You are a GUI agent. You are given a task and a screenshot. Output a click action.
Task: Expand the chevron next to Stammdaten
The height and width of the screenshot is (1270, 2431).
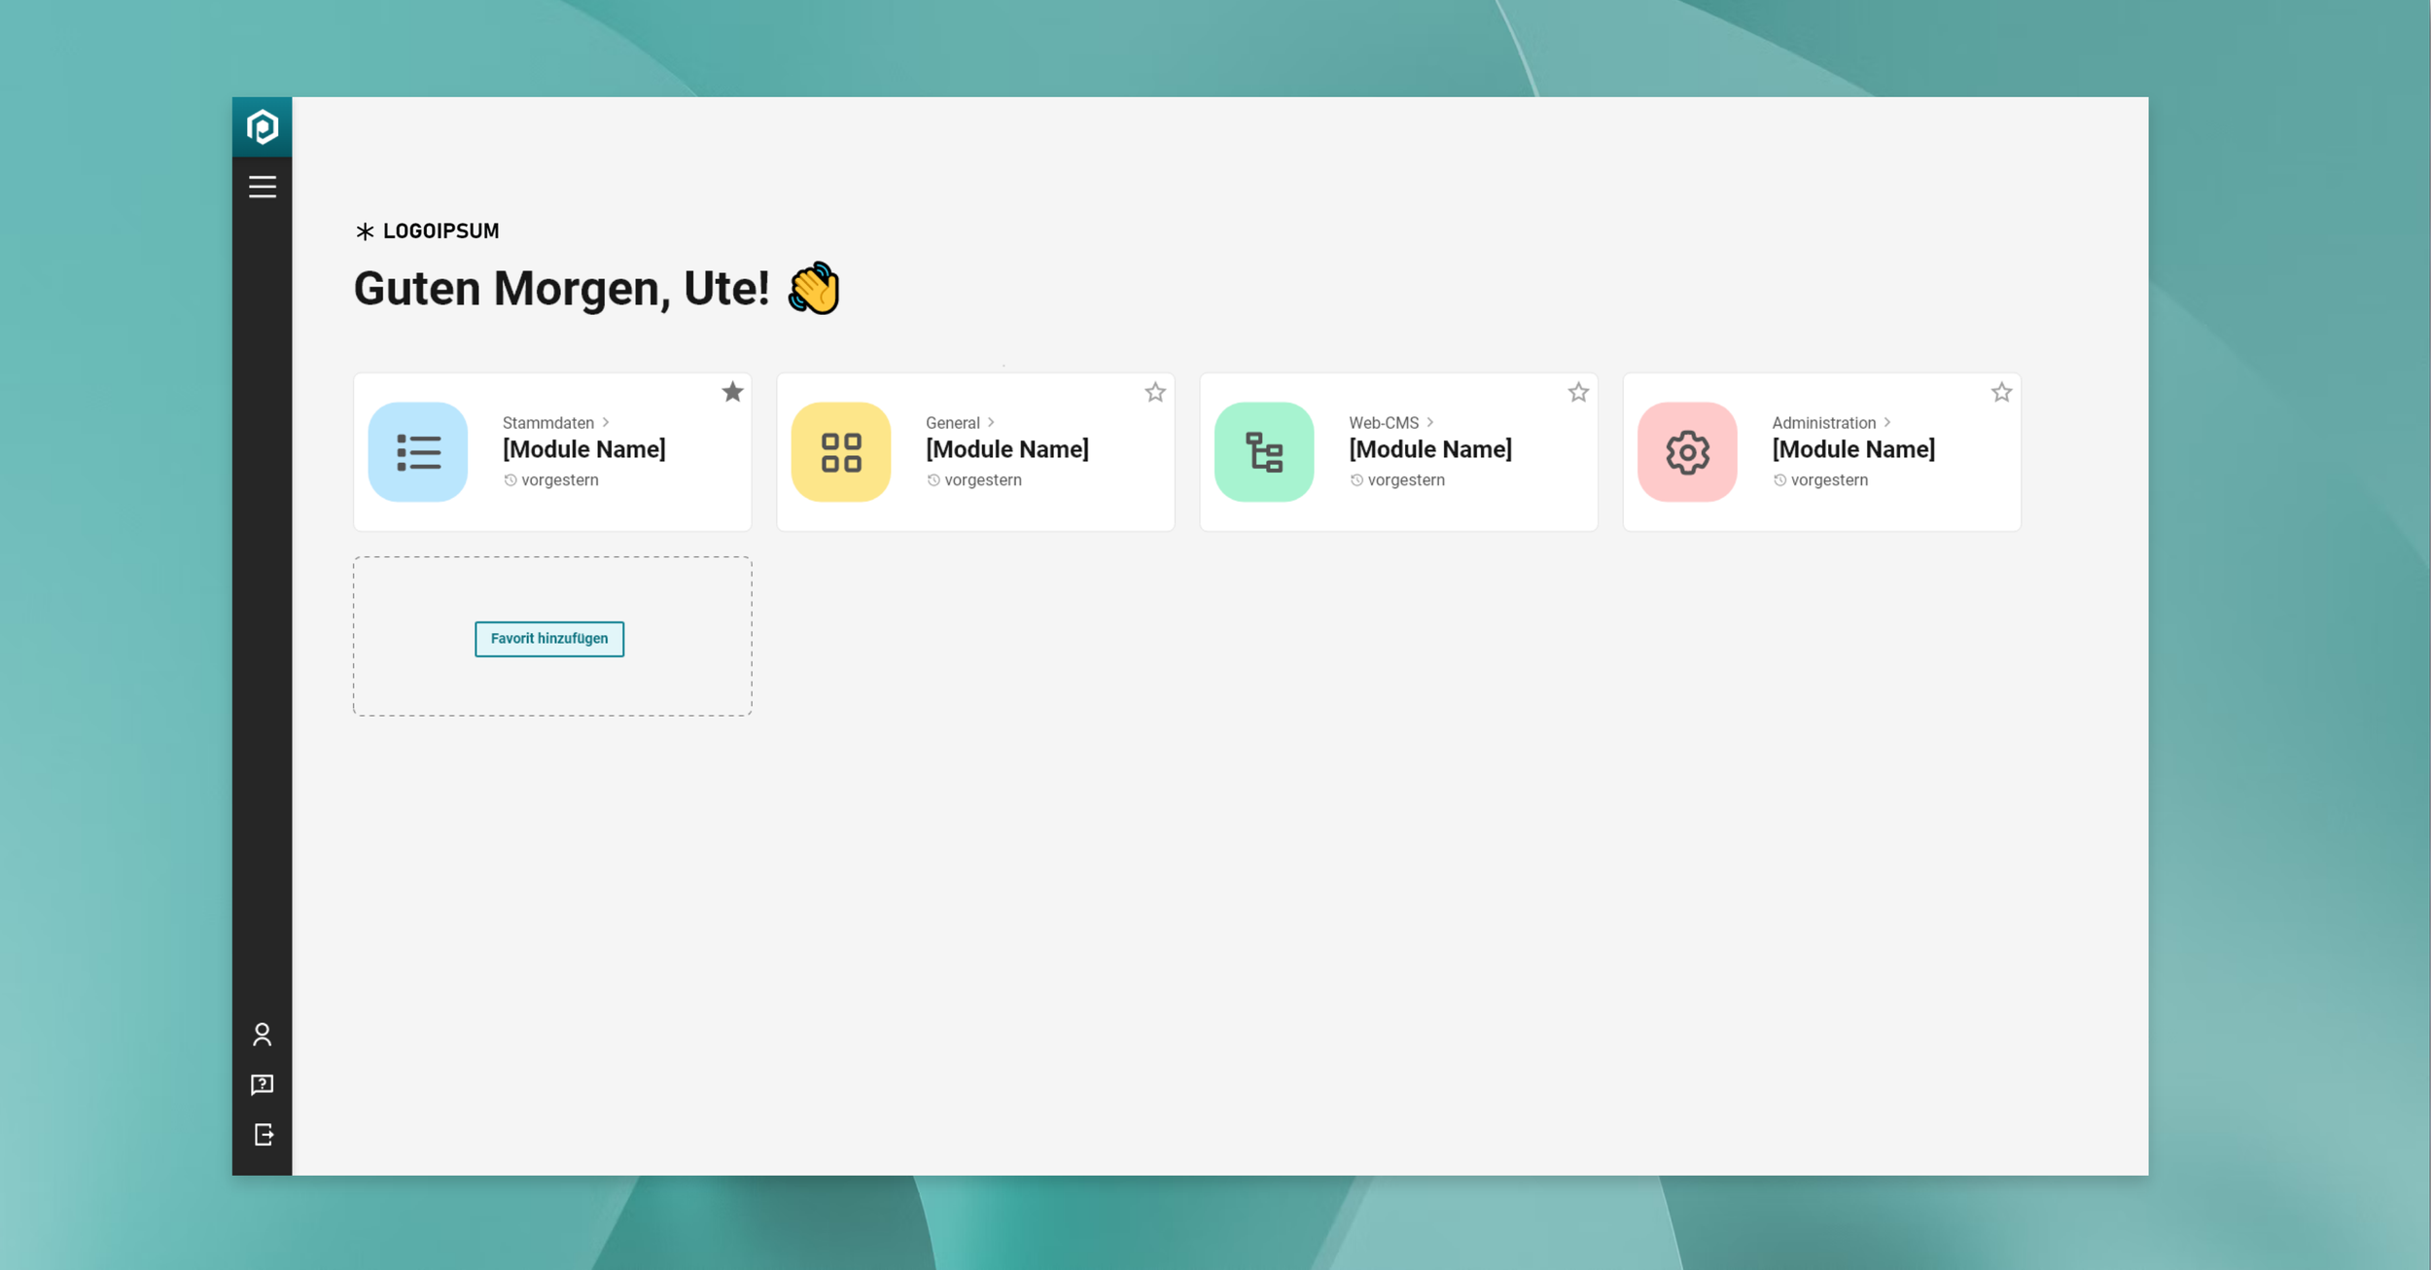tap(606, 422)
